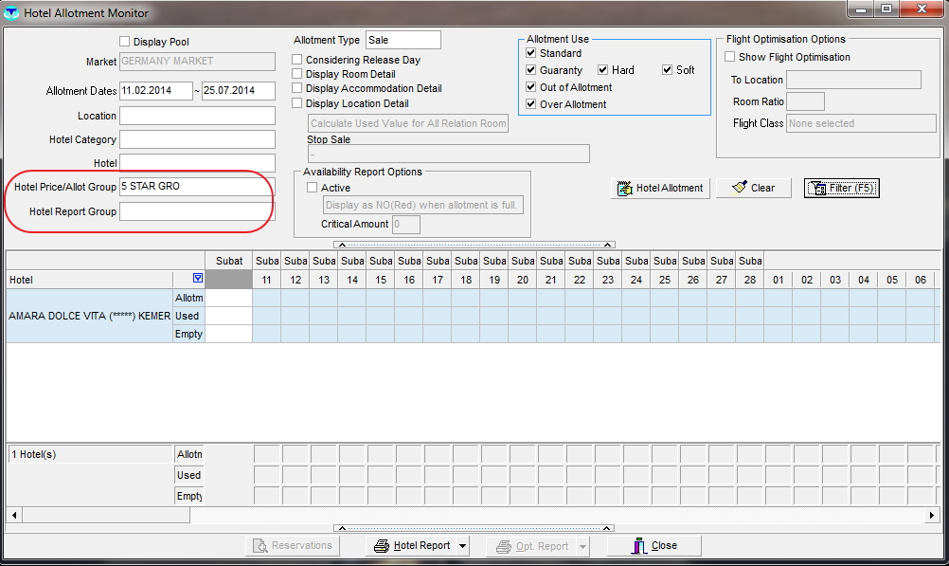This screenshot has width=949, height=566.
Task: Click the app icon in title bar
Action: coord(12,12)
